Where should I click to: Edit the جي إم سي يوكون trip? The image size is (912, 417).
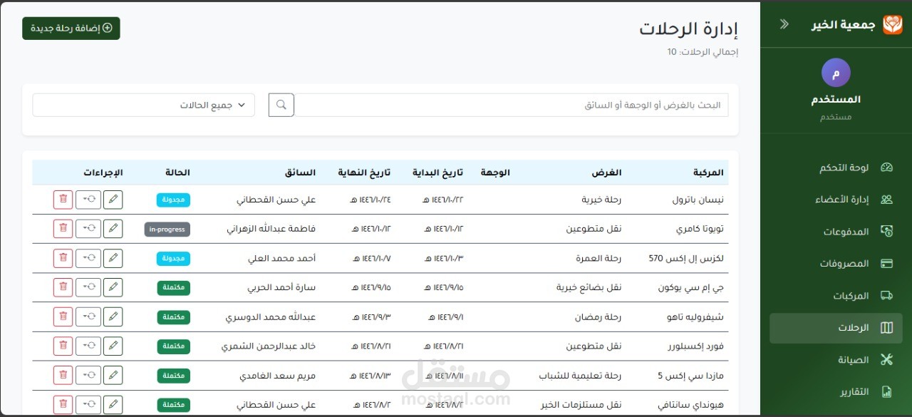point(113,287)
